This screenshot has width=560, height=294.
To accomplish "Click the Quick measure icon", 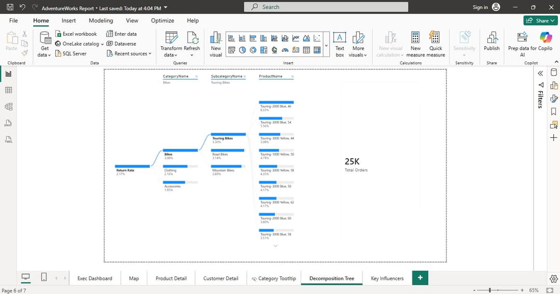I will [x=436, y=38].
